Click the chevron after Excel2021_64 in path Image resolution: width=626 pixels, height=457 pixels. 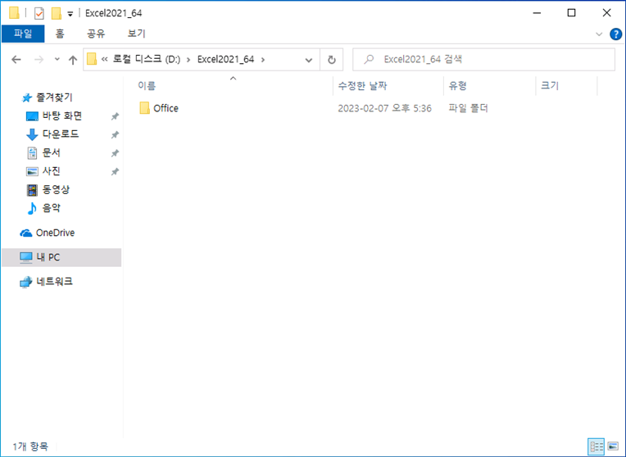point(263,60)
